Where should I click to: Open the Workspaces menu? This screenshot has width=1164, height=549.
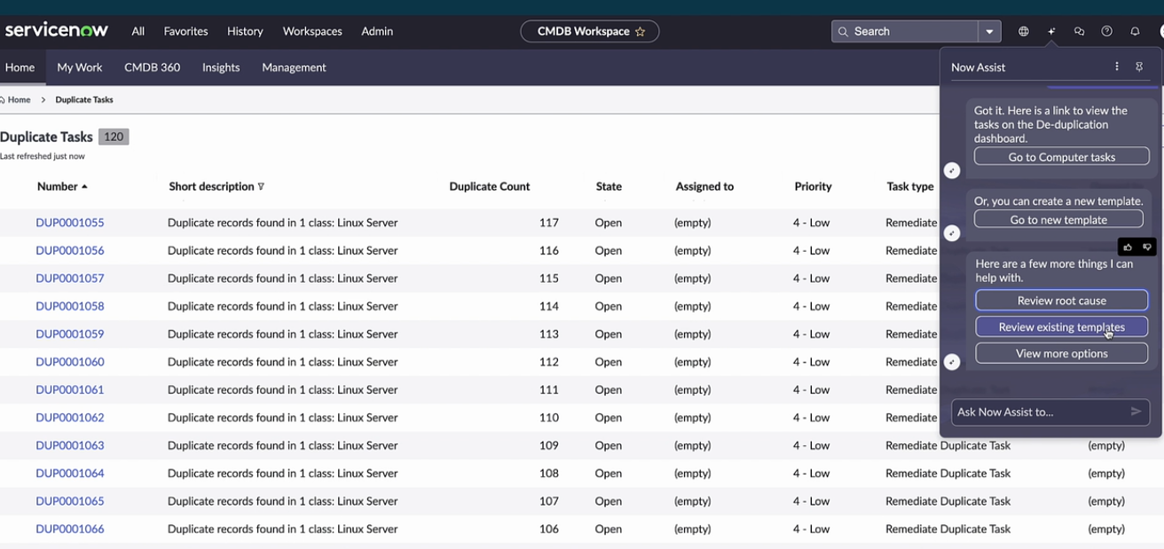coord(312,31)
